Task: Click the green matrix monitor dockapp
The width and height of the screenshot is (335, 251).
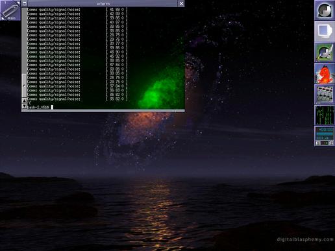Action: 325,115
